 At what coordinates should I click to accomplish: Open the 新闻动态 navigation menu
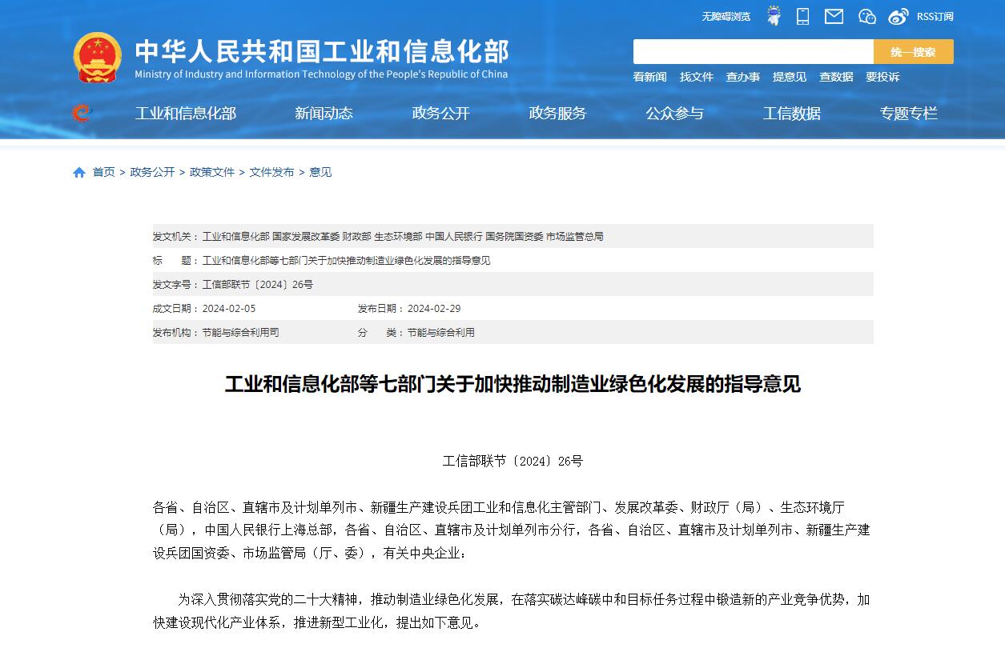[x=324, y=114]
